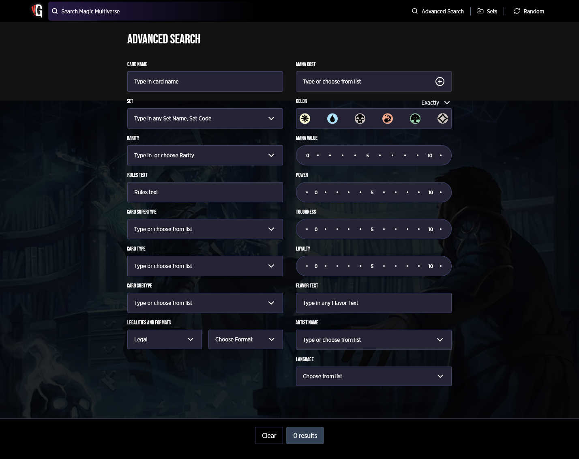Open the Sets page from the top bar
Screen dimensions: 579x459
coord(487,11)
